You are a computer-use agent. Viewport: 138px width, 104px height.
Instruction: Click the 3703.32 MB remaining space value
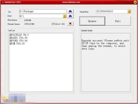coord(29,24)
